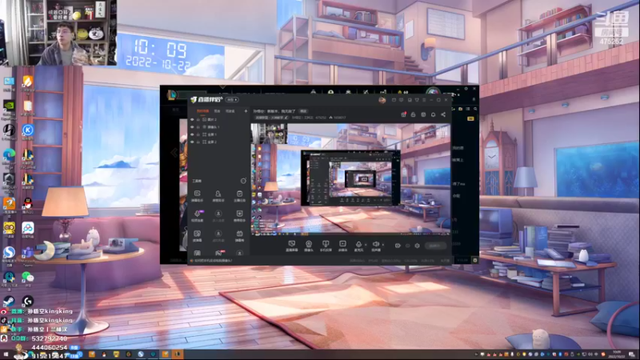
Task: Add a screen capture source from bottom toolbar
Action: click(291, 246)
